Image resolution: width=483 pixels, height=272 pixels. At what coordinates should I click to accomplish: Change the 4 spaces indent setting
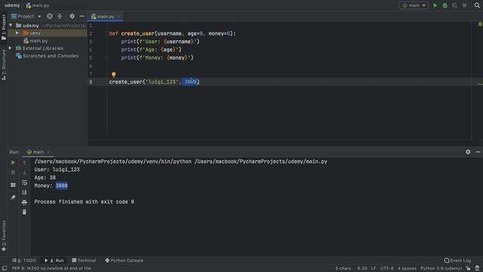pos(407,268)
